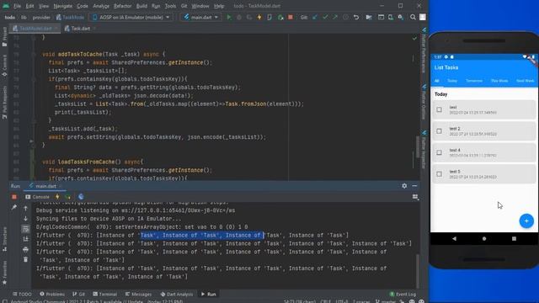Select the TaskModel.dart editor tab
This screenshot has height=303, width=539.
[x=35, y=29]
